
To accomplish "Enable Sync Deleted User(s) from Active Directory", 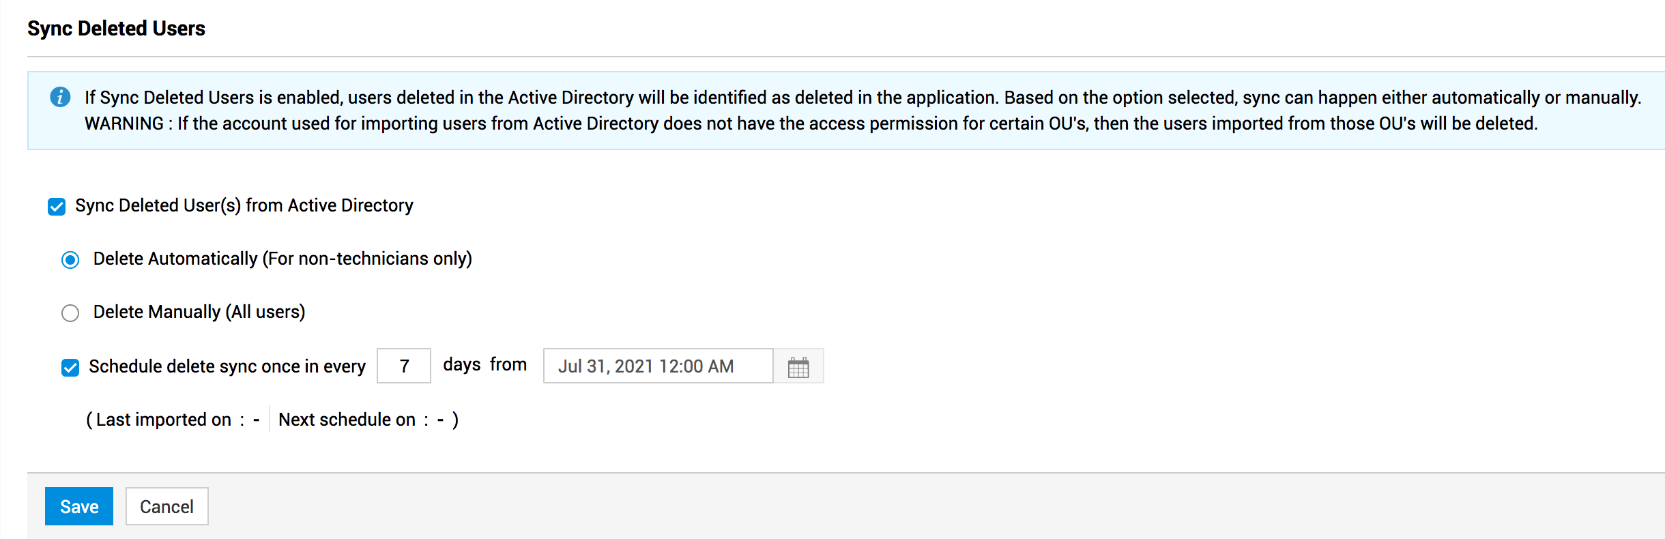I will tap(55, 205).
